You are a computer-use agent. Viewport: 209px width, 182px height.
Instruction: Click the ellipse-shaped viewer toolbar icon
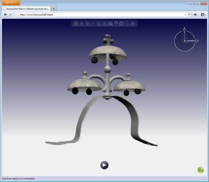tap(93, 23)
